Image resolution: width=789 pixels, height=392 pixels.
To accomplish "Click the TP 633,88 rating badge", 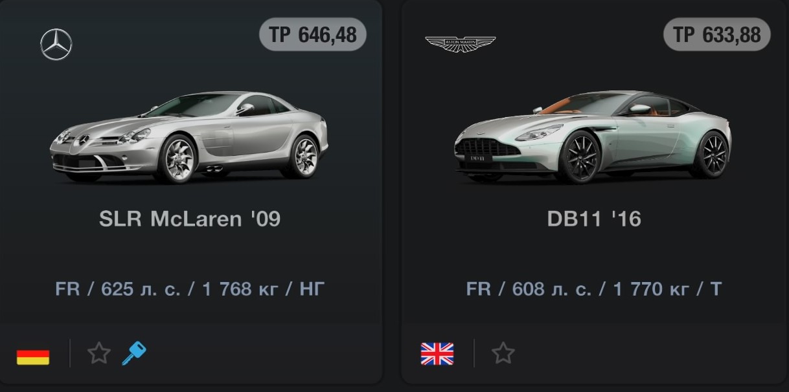I will [x=717, y=34].
